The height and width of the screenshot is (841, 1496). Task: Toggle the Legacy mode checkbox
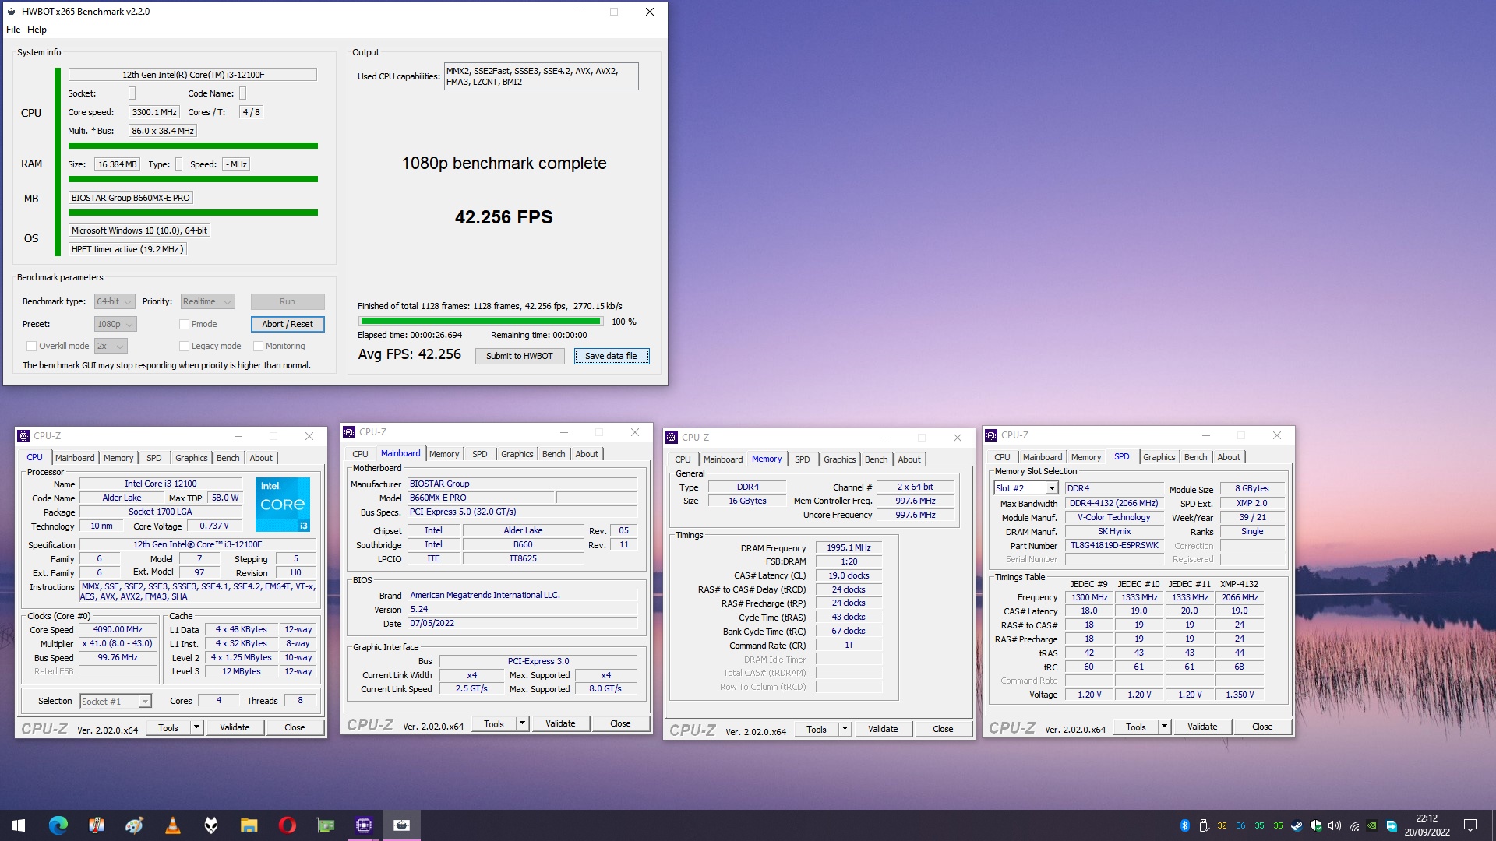(x=185, y=347)
